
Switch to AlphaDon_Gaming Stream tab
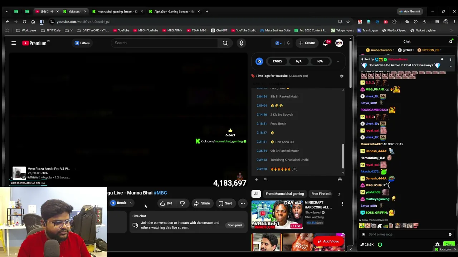coord(175,11)
